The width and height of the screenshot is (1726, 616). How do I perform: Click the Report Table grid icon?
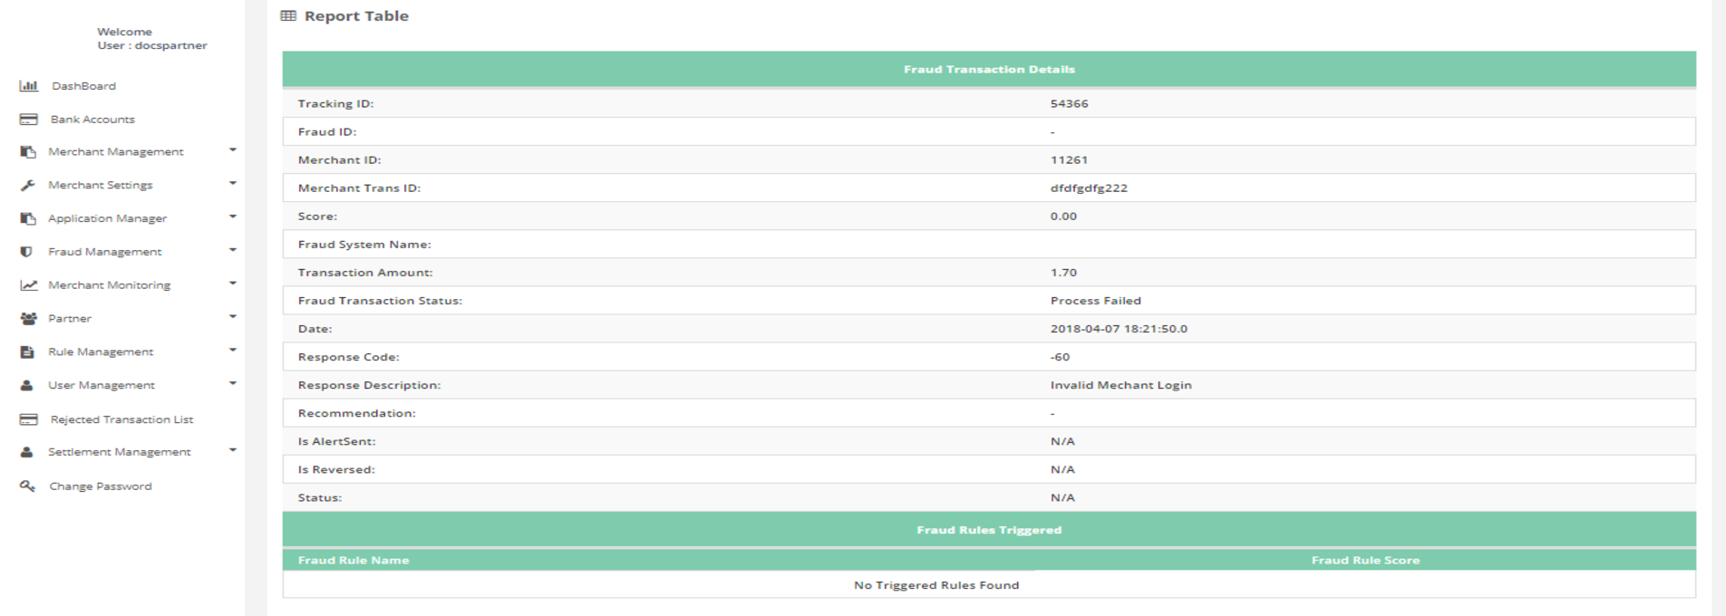(288, 16)
